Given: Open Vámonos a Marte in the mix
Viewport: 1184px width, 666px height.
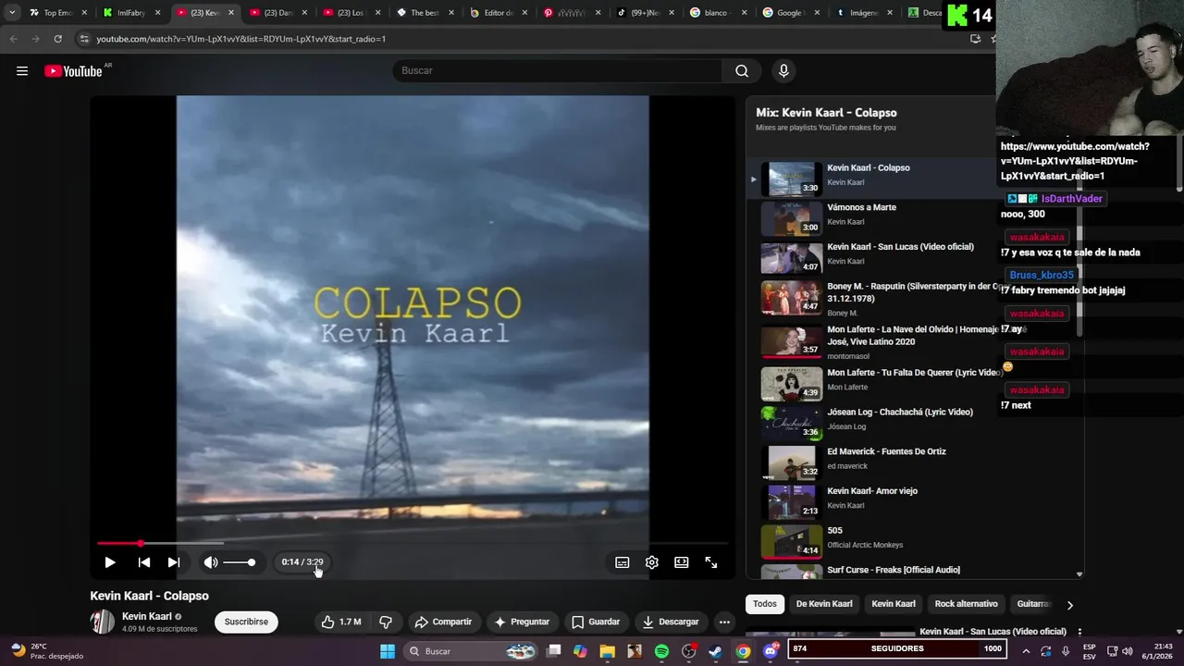Looking at the screenshot, I should click(x=869, y=218).
